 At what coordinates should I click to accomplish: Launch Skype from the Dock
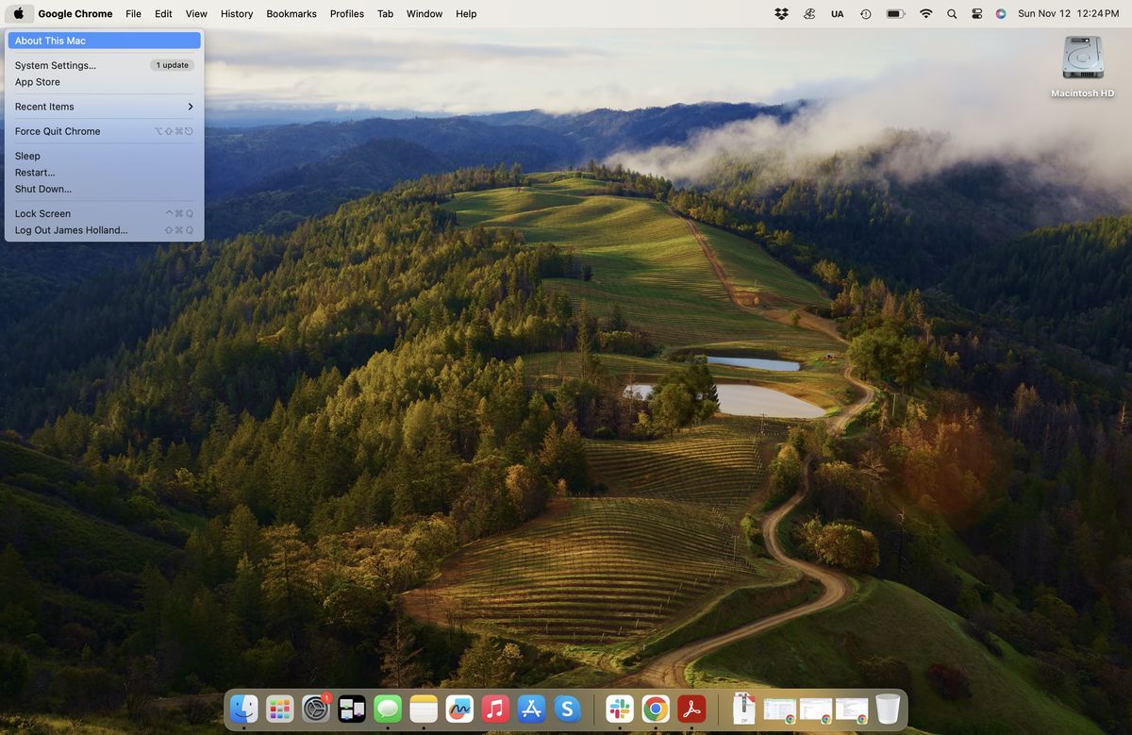click(567, 709)
